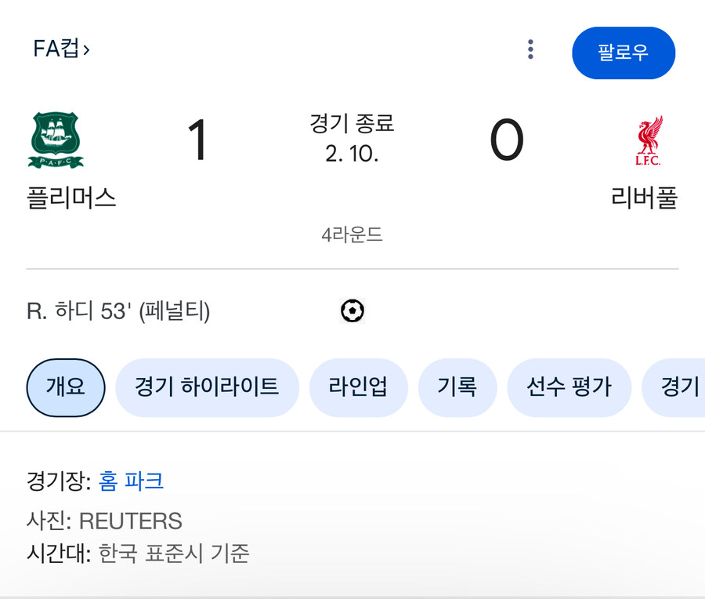This screenshot has width=705, height=599.
Task: Select the 리버풀 team name
Action: click(643, 198)
